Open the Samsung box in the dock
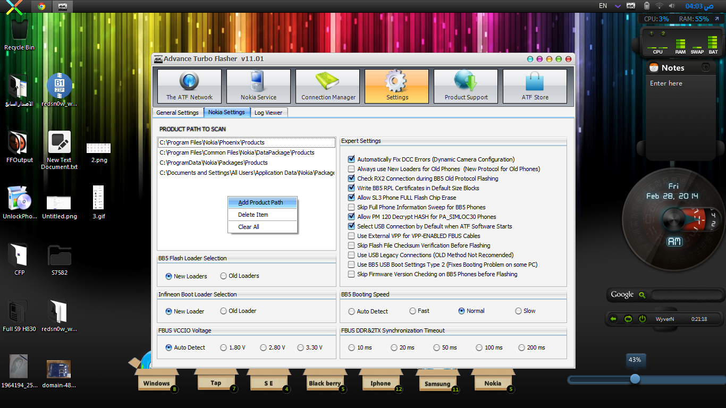The height and width of the screenshot is (408, 726). coord(437,381)
